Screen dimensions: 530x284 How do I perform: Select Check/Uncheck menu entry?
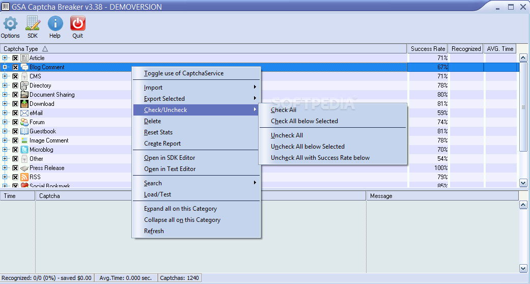click(196, 110)
